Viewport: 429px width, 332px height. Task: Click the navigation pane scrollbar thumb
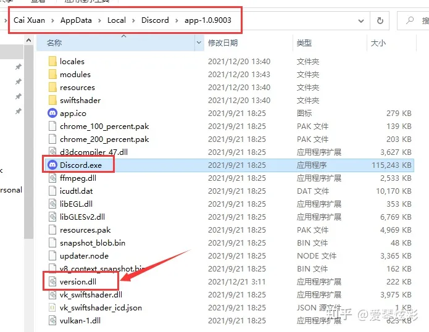tap(28, 141)
